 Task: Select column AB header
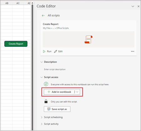click(7, 3)
